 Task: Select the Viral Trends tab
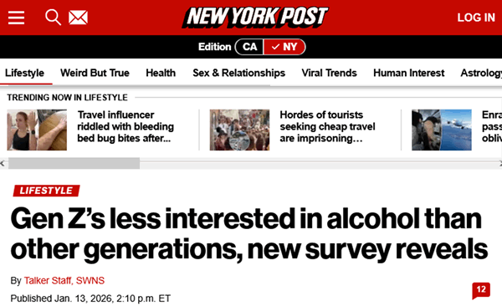[329, 73]
